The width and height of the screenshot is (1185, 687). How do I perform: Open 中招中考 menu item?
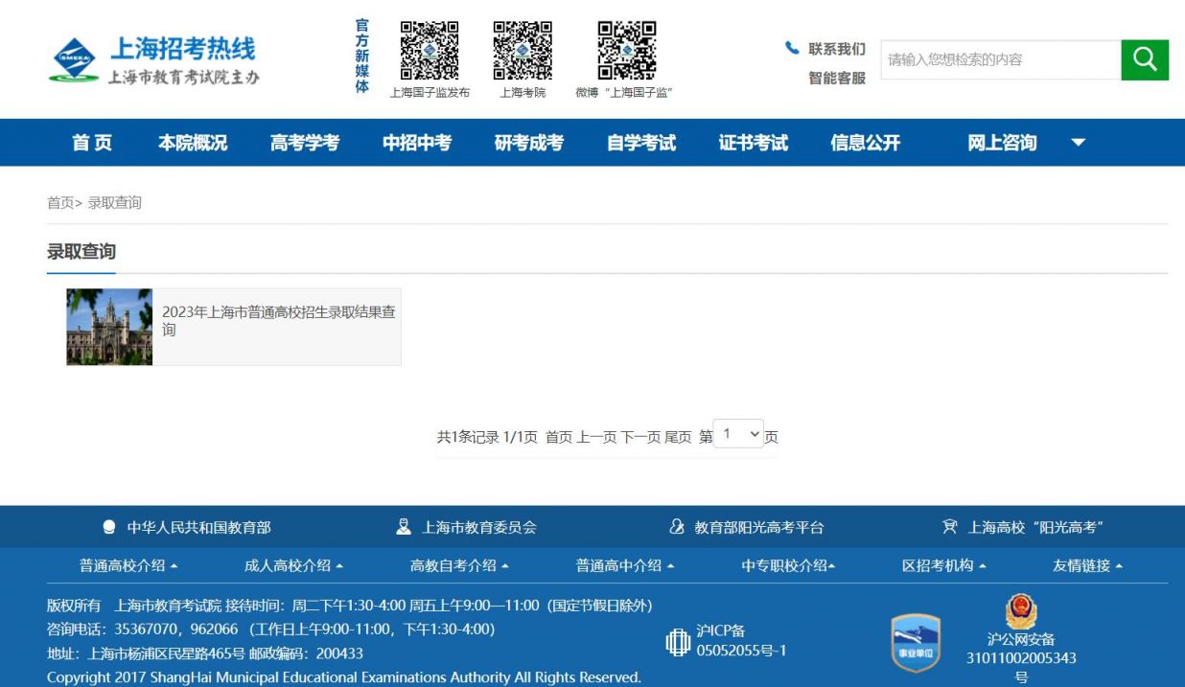[x=417, y=143]
